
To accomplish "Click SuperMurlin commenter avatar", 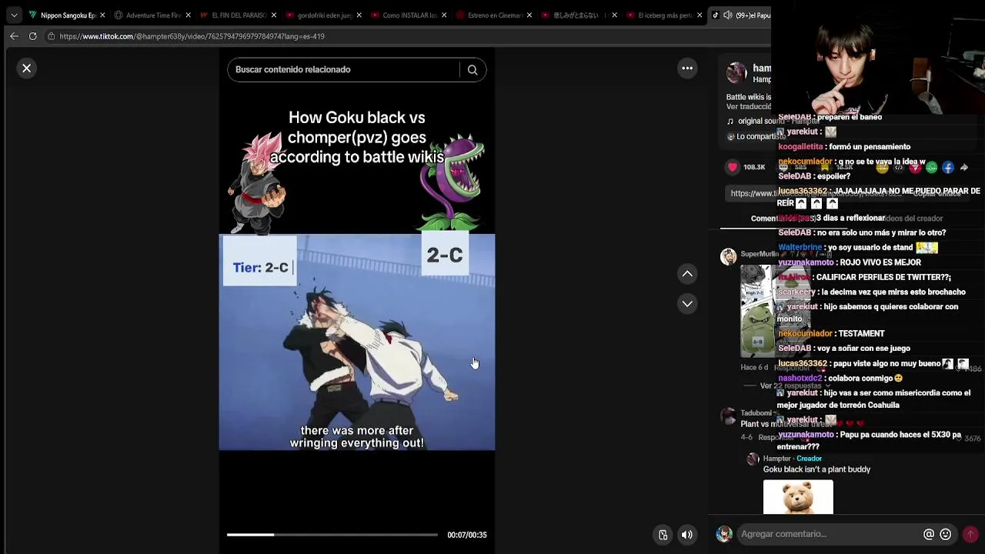I will (x=728, y=256).
